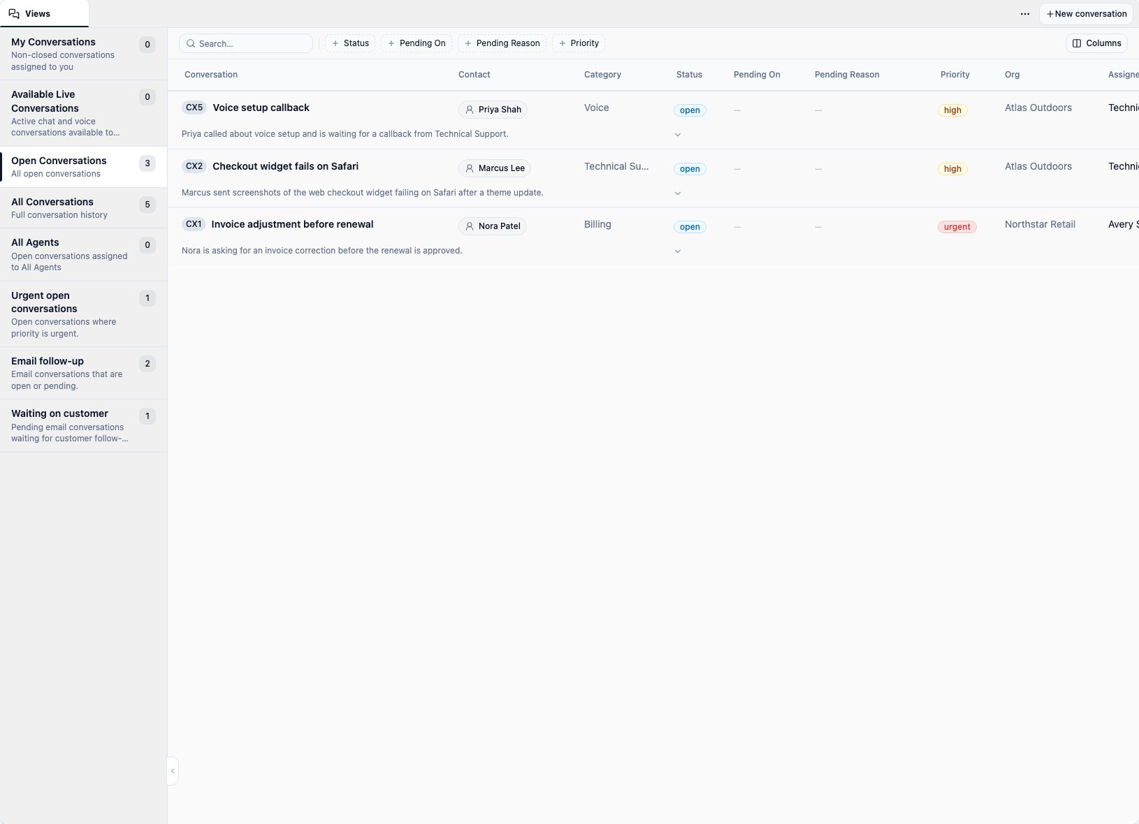Image resolution: width=1139 pixels, height=824 pixels.
Task: Click the Voice category cell
Action: coord(596,108)
